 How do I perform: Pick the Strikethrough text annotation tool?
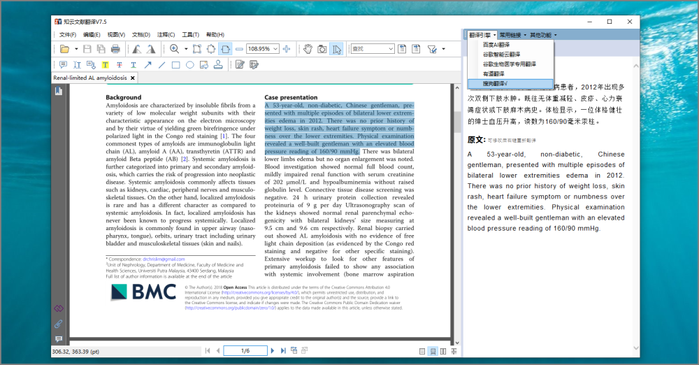(x=120, y=65)
